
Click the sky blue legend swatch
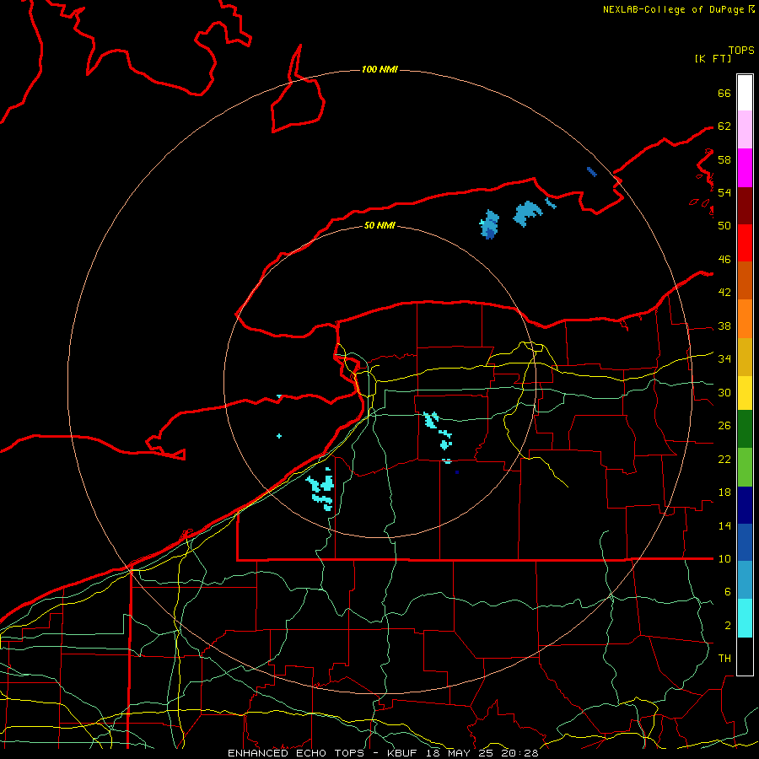coord(745,580)
